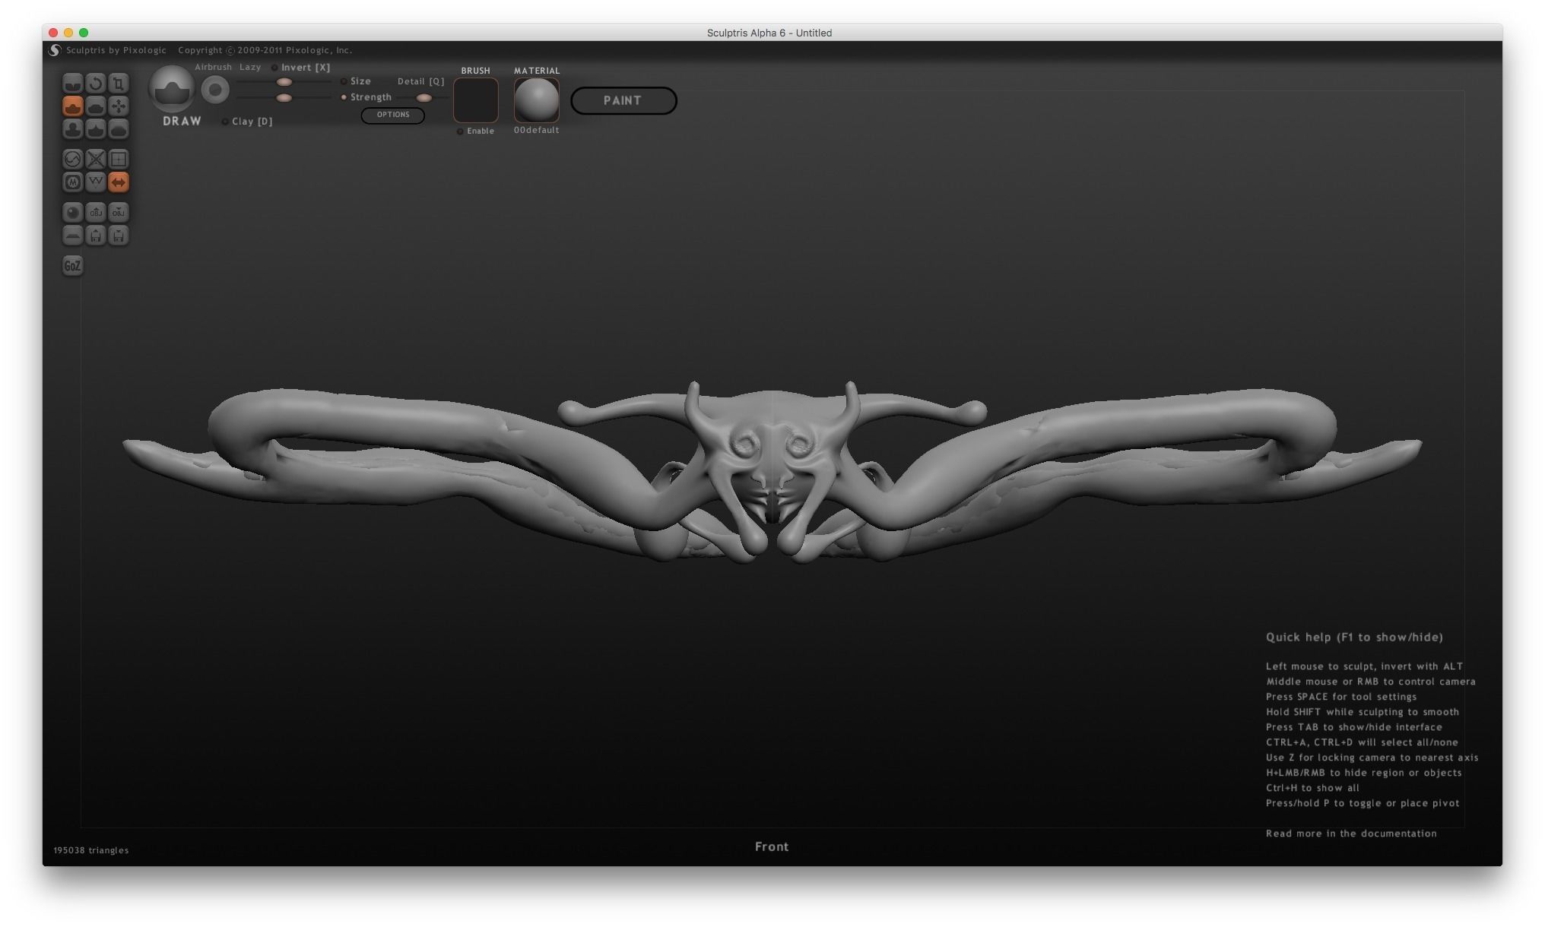This screenshot has height=927, width=1545.
Task: Click the large Draw brush preview sphere
Action: (172, 90)
